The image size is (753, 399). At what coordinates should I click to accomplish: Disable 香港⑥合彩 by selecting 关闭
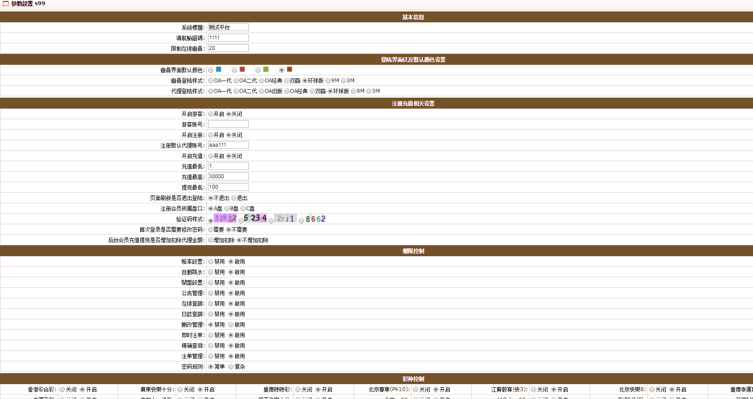[62, 389]
